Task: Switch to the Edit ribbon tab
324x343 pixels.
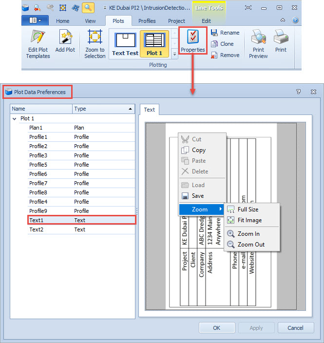Action: pos(206,21)
